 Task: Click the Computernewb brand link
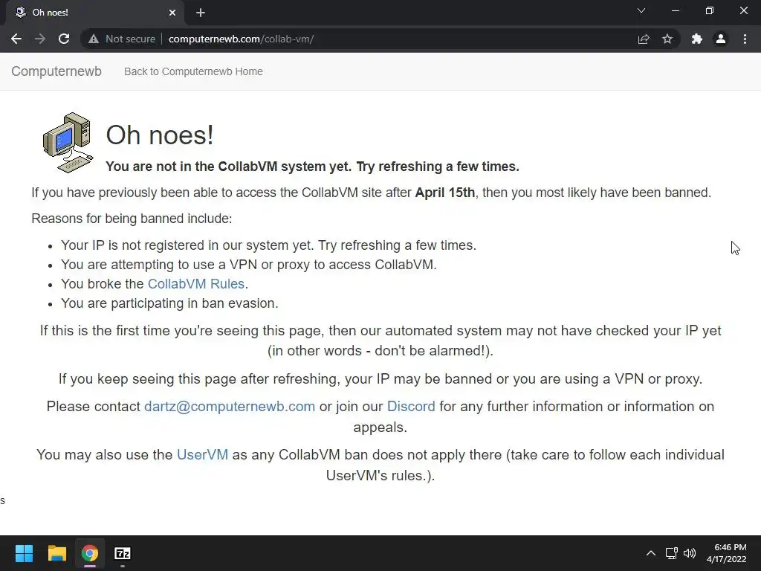coord(56,71)
